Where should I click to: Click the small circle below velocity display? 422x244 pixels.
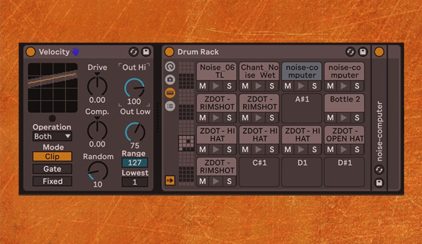(52, 118)
